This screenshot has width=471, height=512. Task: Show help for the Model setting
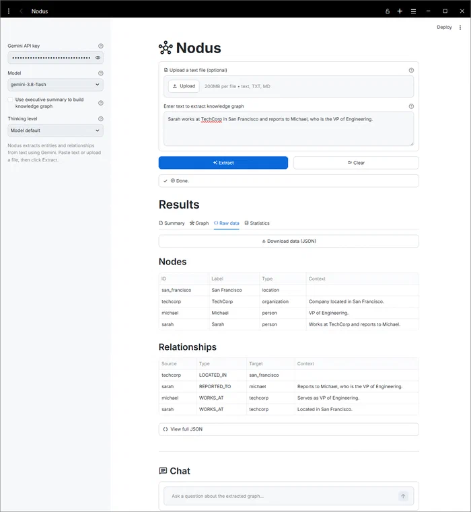coord(101,73)
